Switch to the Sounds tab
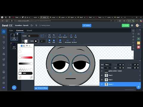 coord(29,30)
